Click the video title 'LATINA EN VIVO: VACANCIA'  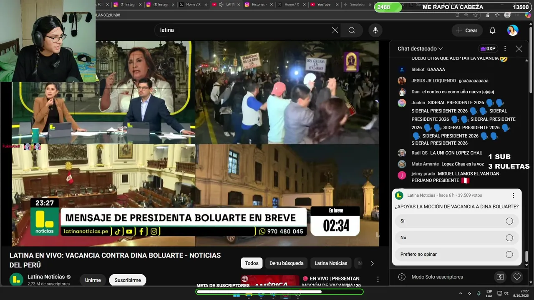tap(115, 260)
